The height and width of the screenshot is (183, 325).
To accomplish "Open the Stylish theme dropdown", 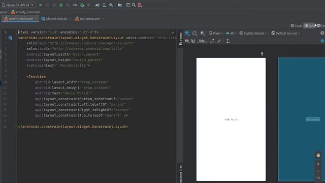I will point(253,33).
